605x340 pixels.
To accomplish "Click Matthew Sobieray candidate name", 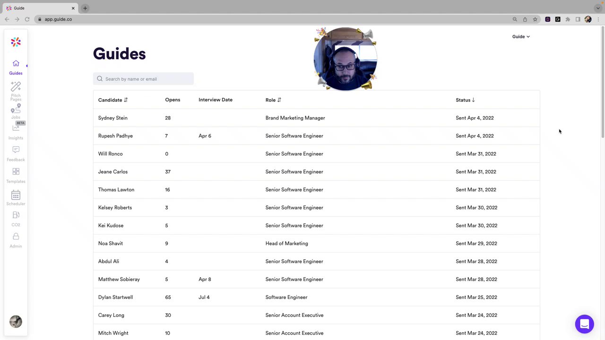I will tap(119, 280).
